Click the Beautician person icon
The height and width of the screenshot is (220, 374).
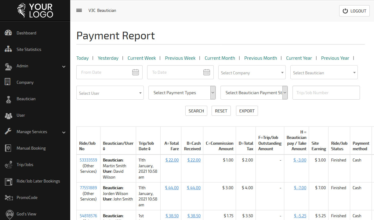(8, 99)
